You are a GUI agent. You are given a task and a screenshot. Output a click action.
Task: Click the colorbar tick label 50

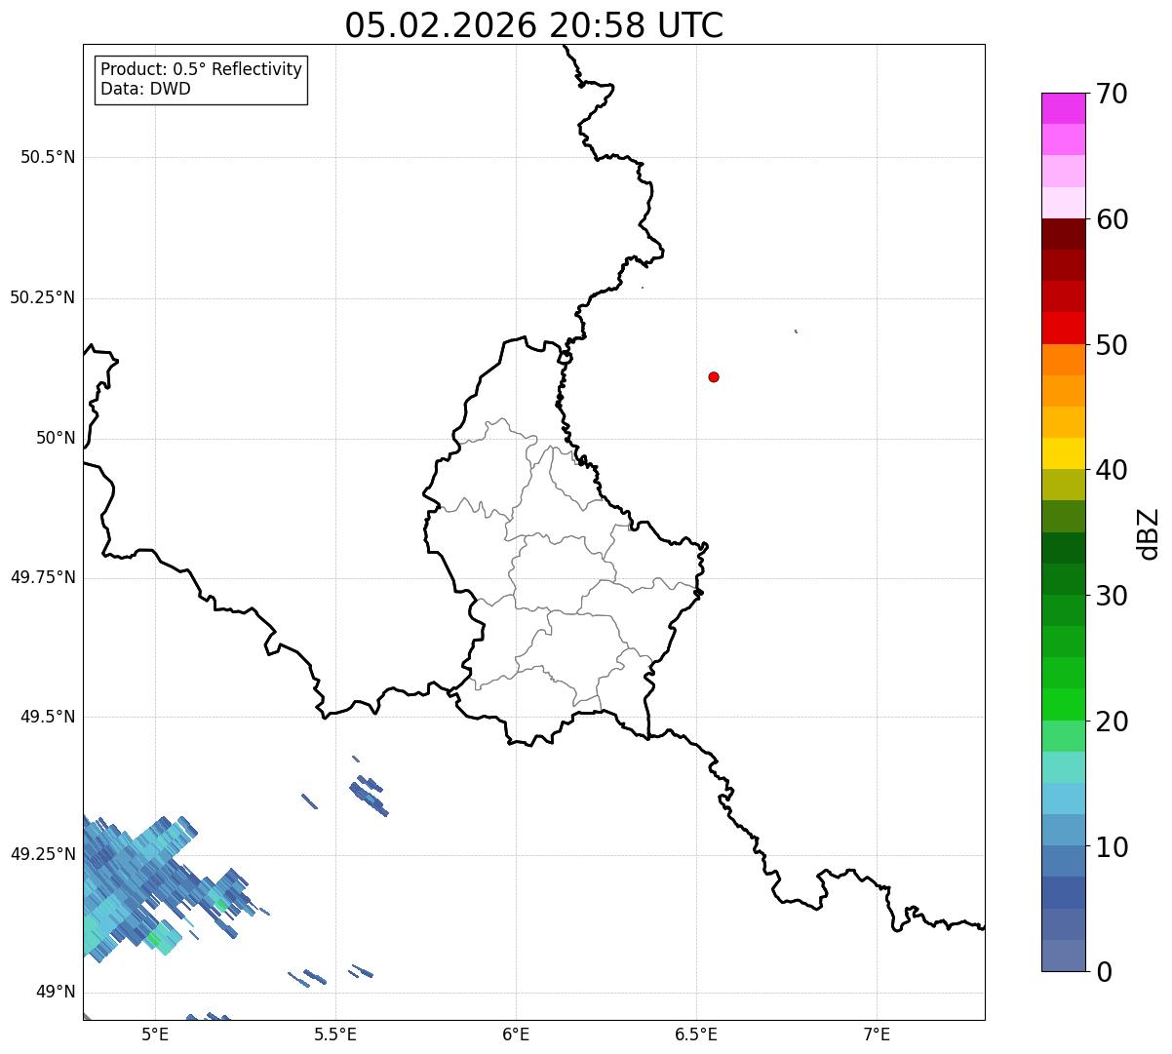[x=1112, y=345]
